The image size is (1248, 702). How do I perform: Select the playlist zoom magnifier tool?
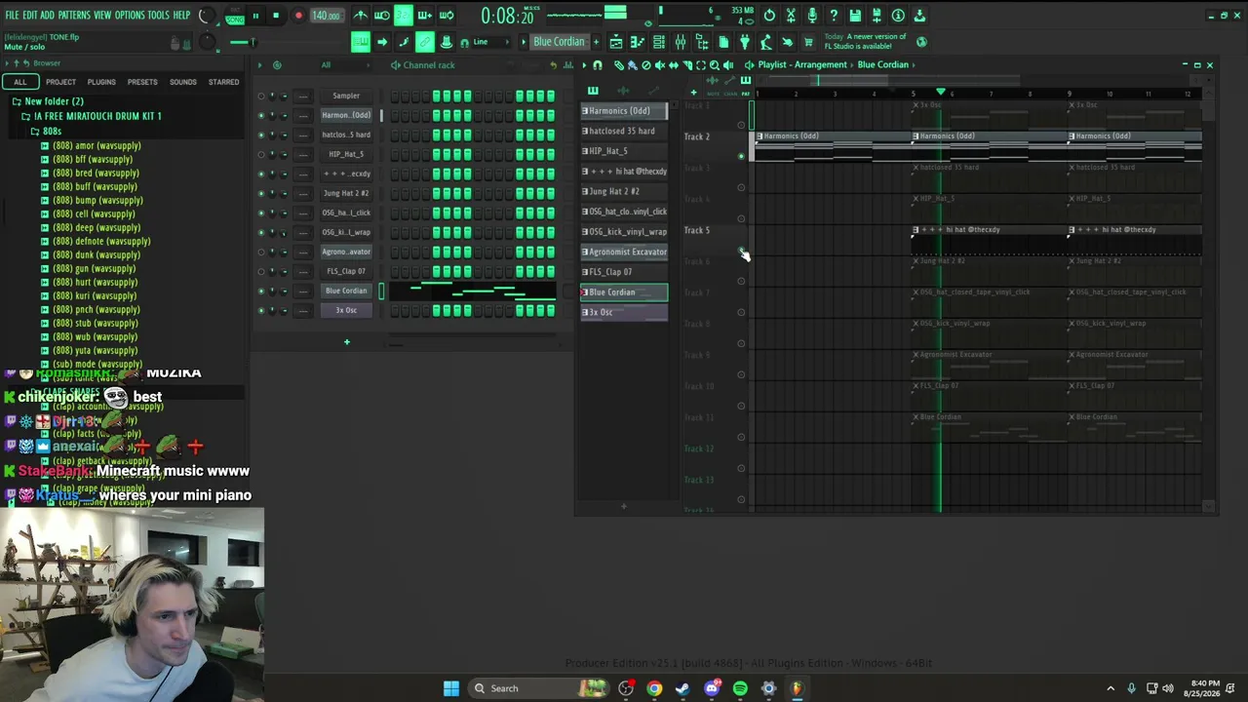[x=715, y=65]
